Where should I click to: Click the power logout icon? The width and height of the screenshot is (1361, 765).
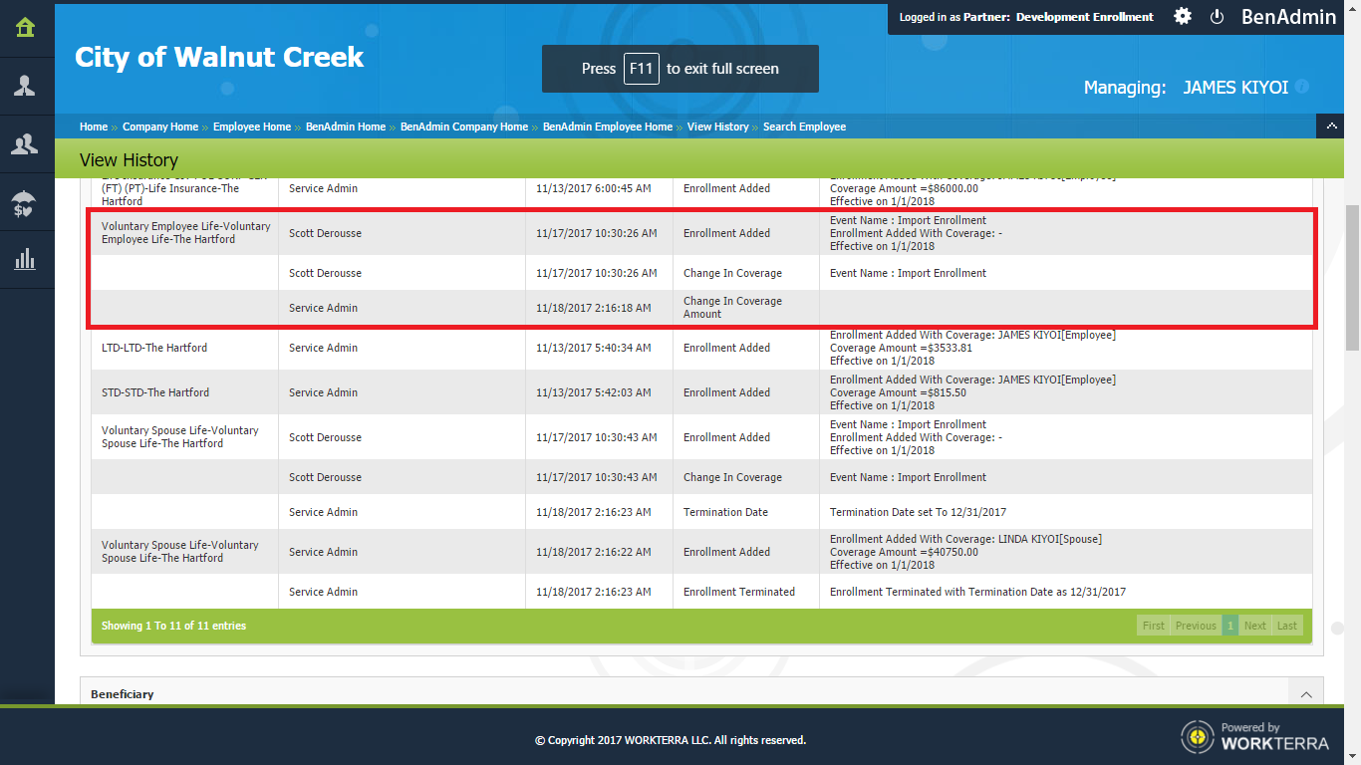(x=1217, y=17)
